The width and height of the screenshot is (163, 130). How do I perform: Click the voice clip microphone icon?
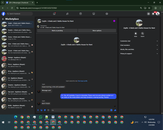(38, 110)
